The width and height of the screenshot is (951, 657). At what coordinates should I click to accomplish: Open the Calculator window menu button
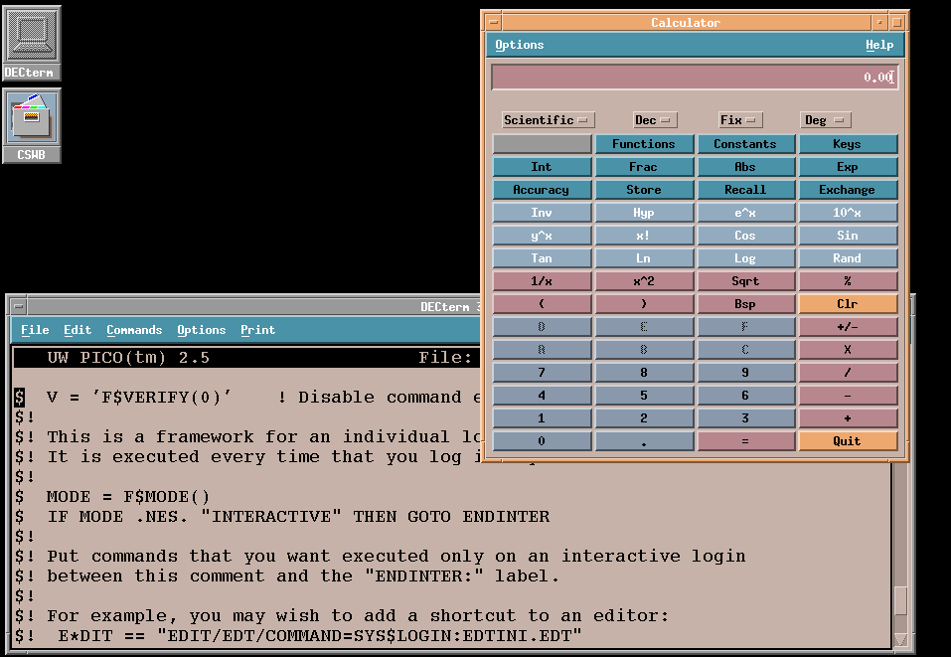(492, 22)
